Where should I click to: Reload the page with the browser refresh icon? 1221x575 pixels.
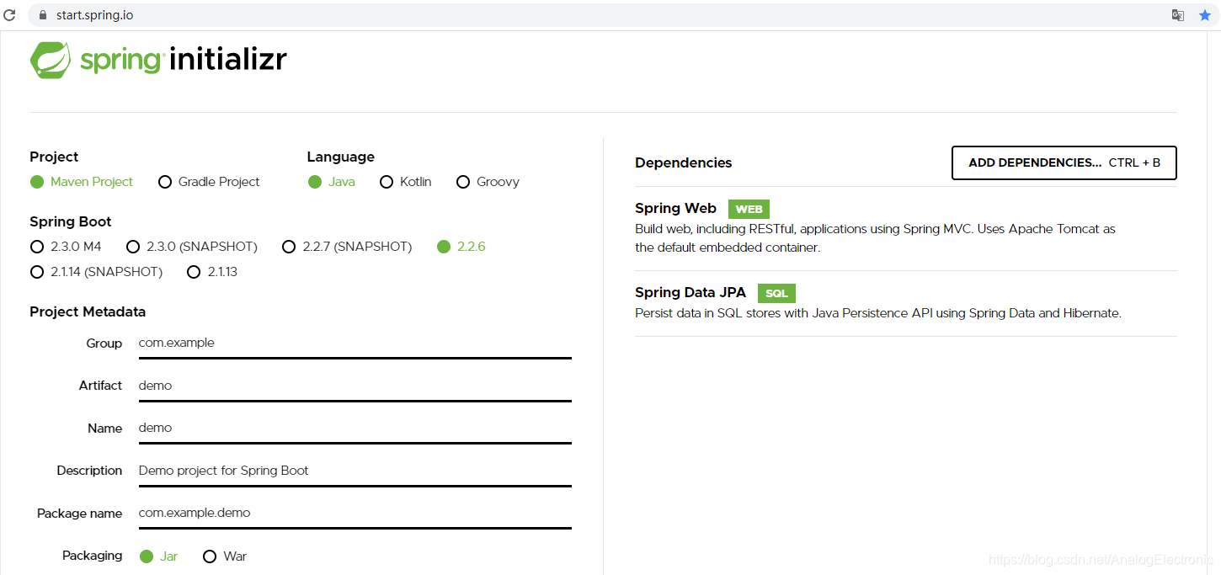point(10,15)
